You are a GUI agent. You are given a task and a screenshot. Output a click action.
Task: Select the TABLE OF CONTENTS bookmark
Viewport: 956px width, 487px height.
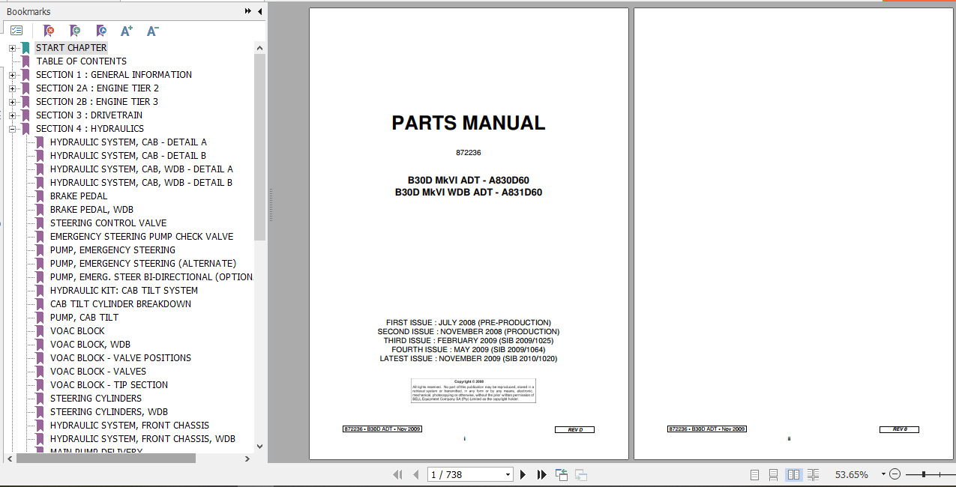point(81,61)
